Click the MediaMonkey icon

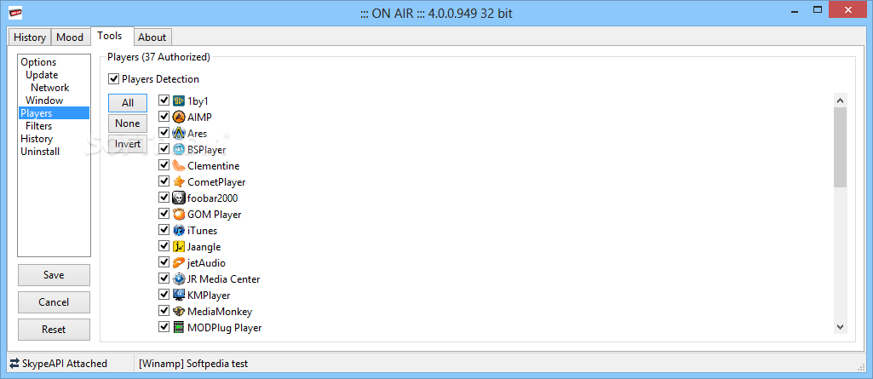(x=179, y=311)
